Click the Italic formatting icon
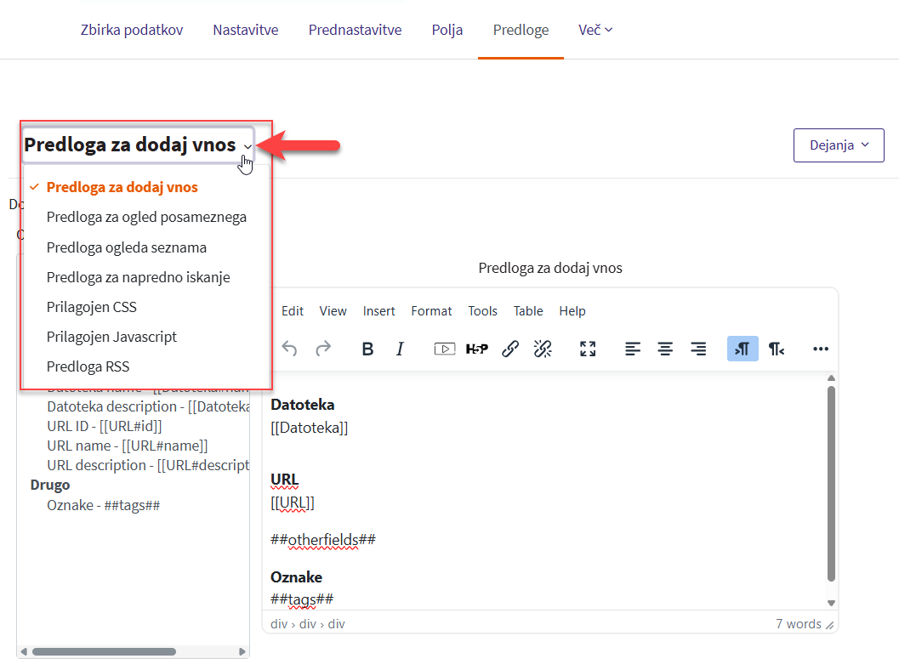The height and width of the screenshot is (670, 899). [400, 349]
